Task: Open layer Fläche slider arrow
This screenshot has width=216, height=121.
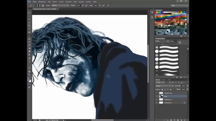Action: pos(187,89)
